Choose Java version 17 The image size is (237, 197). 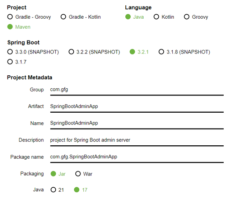point(76,189)
